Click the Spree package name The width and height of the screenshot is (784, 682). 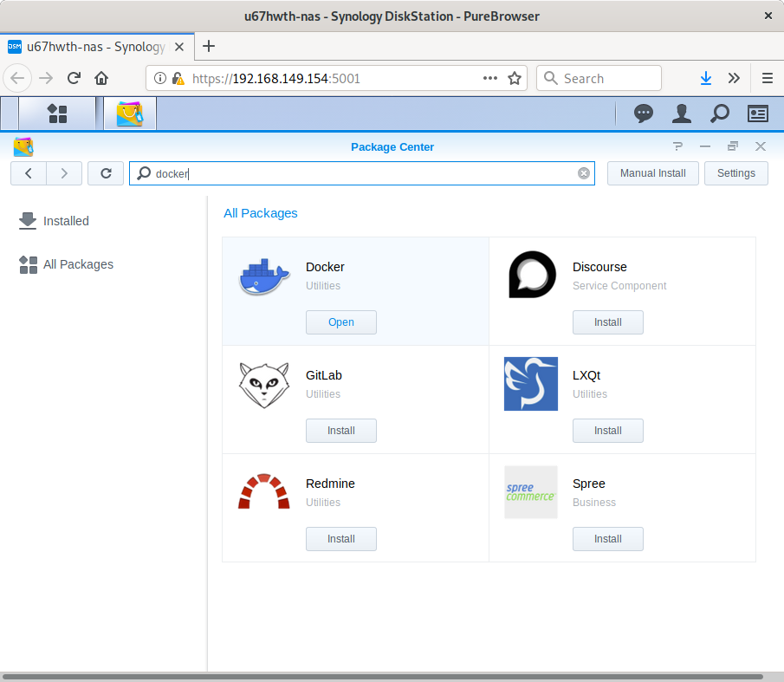pyautogui.click(x=588, y=484)
